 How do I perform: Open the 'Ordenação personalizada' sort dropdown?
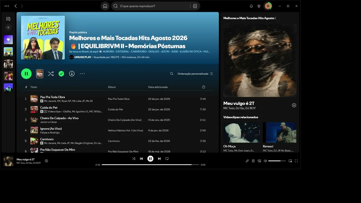tap(195, 74)
